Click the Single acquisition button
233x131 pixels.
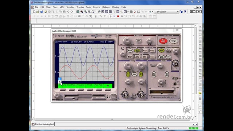[x=173, y=41]
